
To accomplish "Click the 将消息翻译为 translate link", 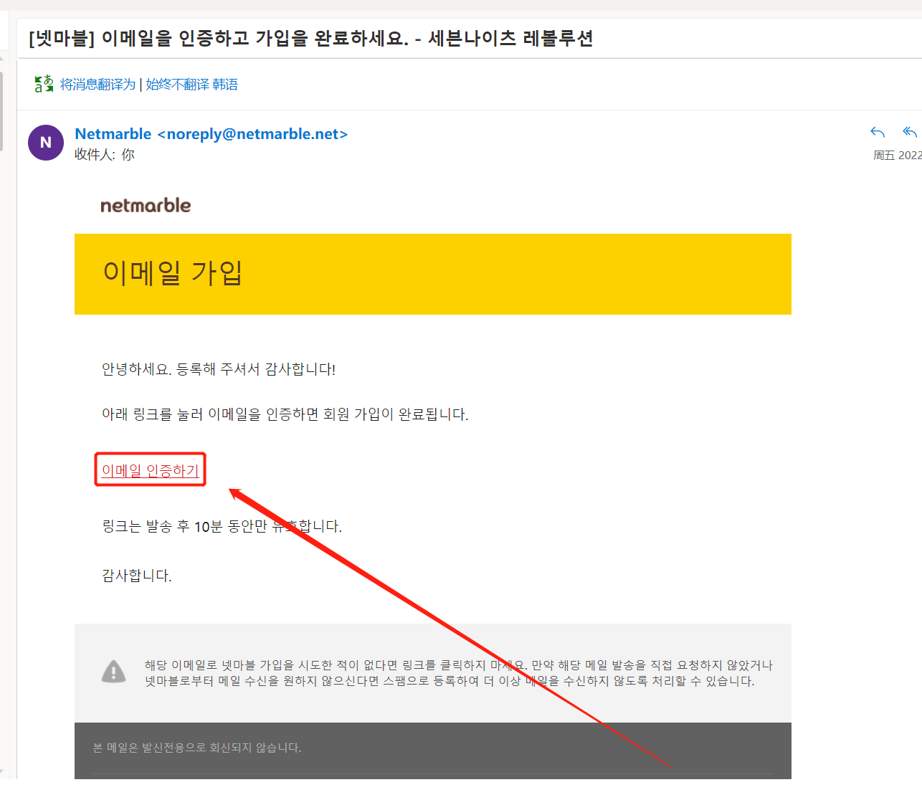I will [98, 85].
